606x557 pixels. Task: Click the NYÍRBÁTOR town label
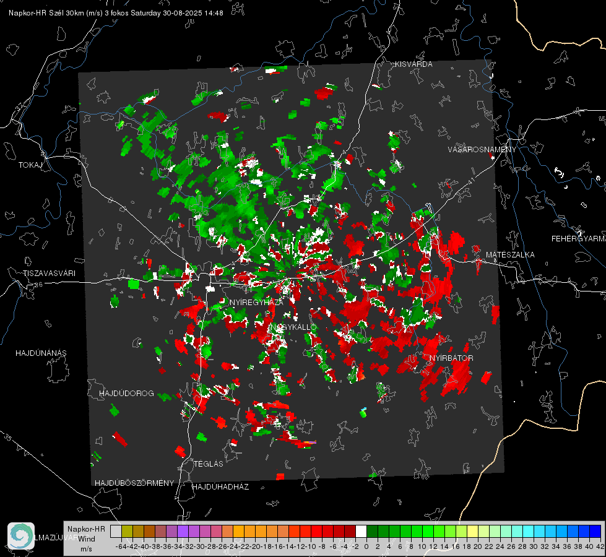[451, 358]
